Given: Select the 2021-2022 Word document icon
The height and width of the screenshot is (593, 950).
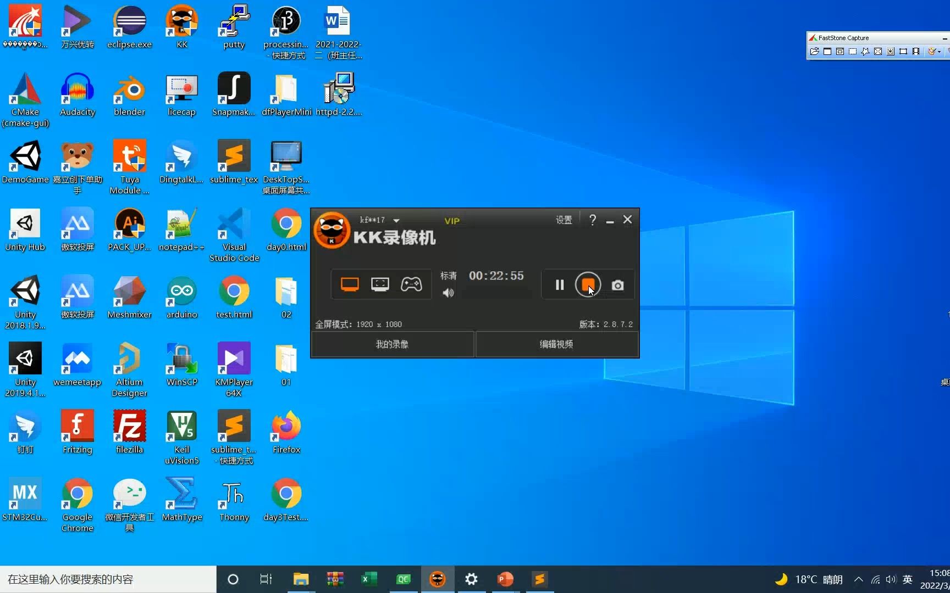Looking at the screenshot, I should tap(339, 32).
